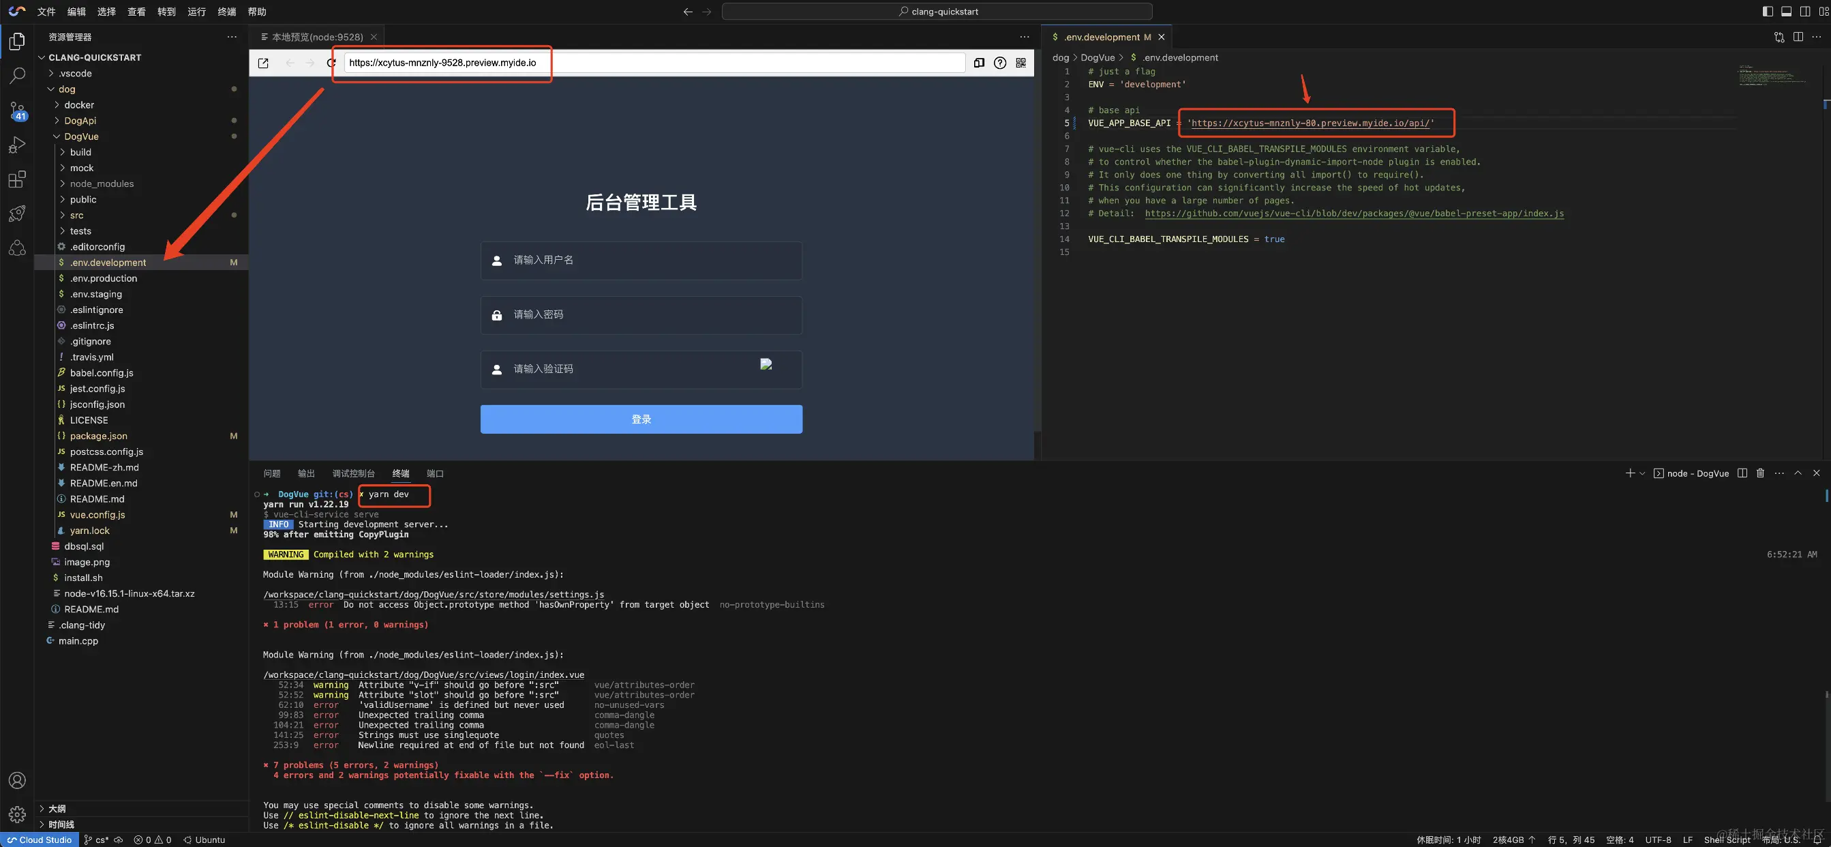1831x847 pixels.
Task: Click the 请输入用户名 username field
Action: pos(641,261)
